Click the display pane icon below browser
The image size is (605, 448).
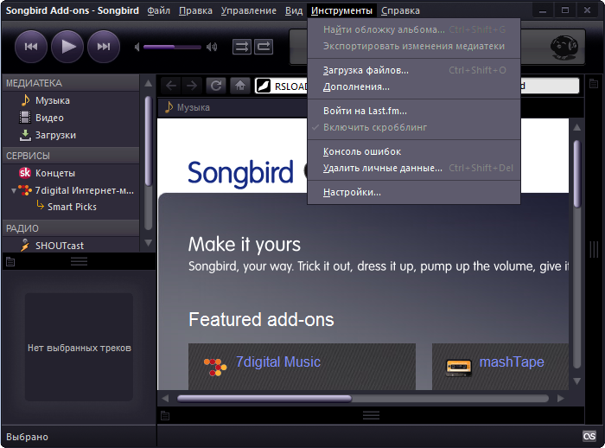[165, 416]
